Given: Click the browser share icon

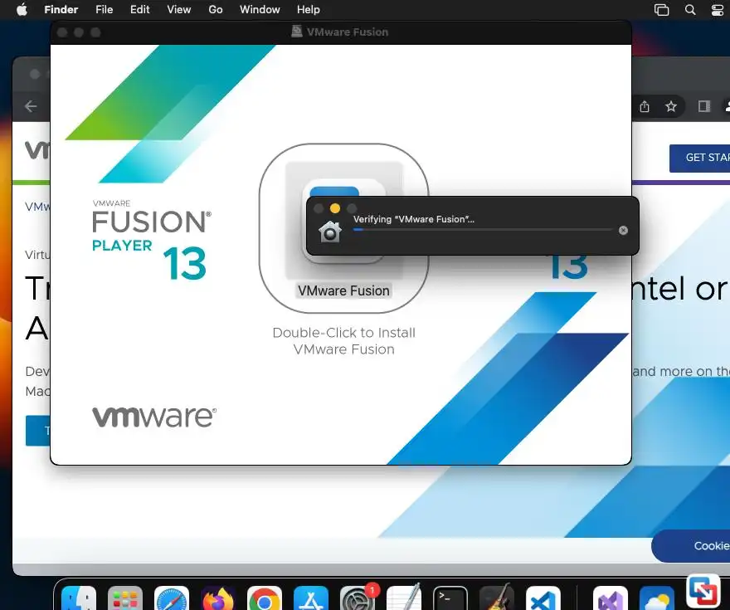Looking at the screenshot, I should (x=645, y=106).
